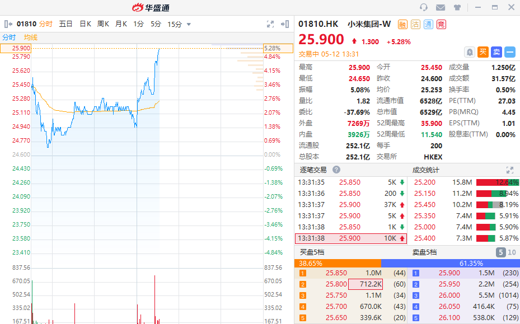The image size is (520, 324).
Task: Click the PE(TTM) value 27.03
Action: 507,101
